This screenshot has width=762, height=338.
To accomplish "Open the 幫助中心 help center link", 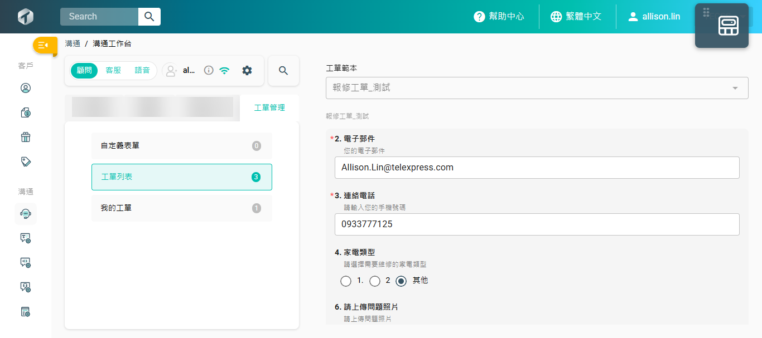I will coord(499,17).
